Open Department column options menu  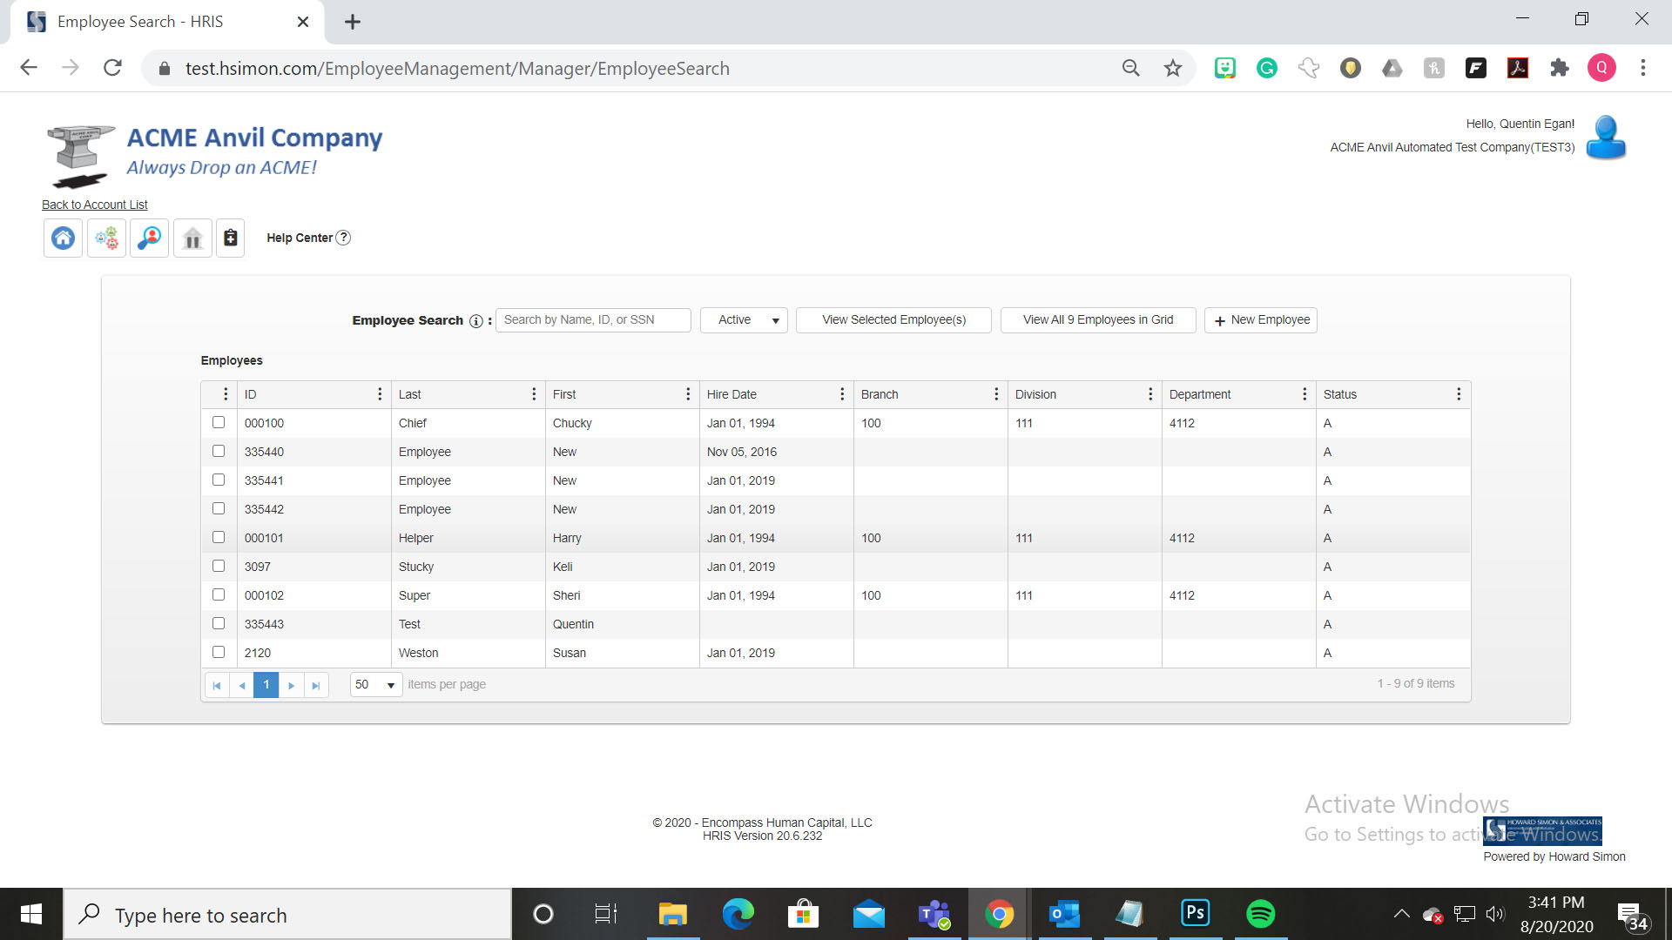click(1305, 394)
